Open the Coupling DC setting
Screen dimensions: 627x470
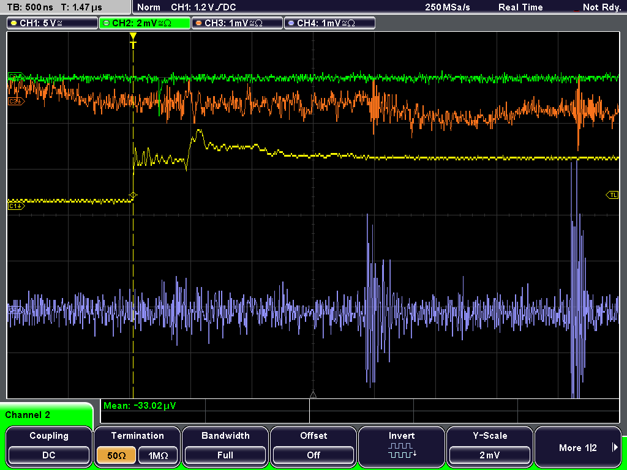(49, 446)
